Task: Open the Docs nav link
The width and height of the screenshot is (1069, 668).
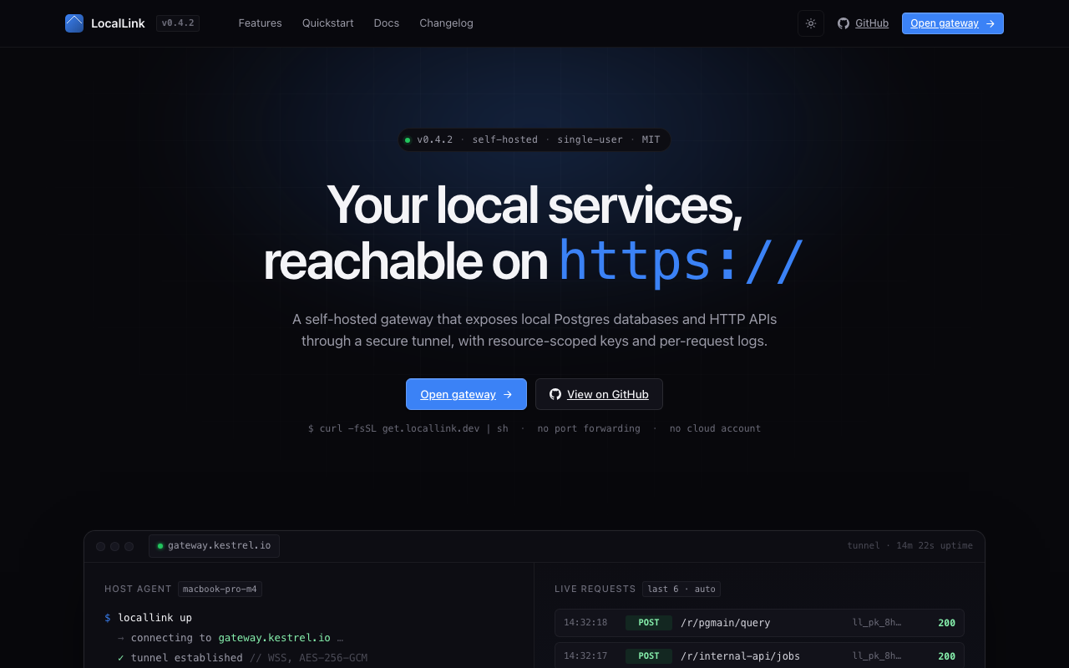Action: point(387,23)
